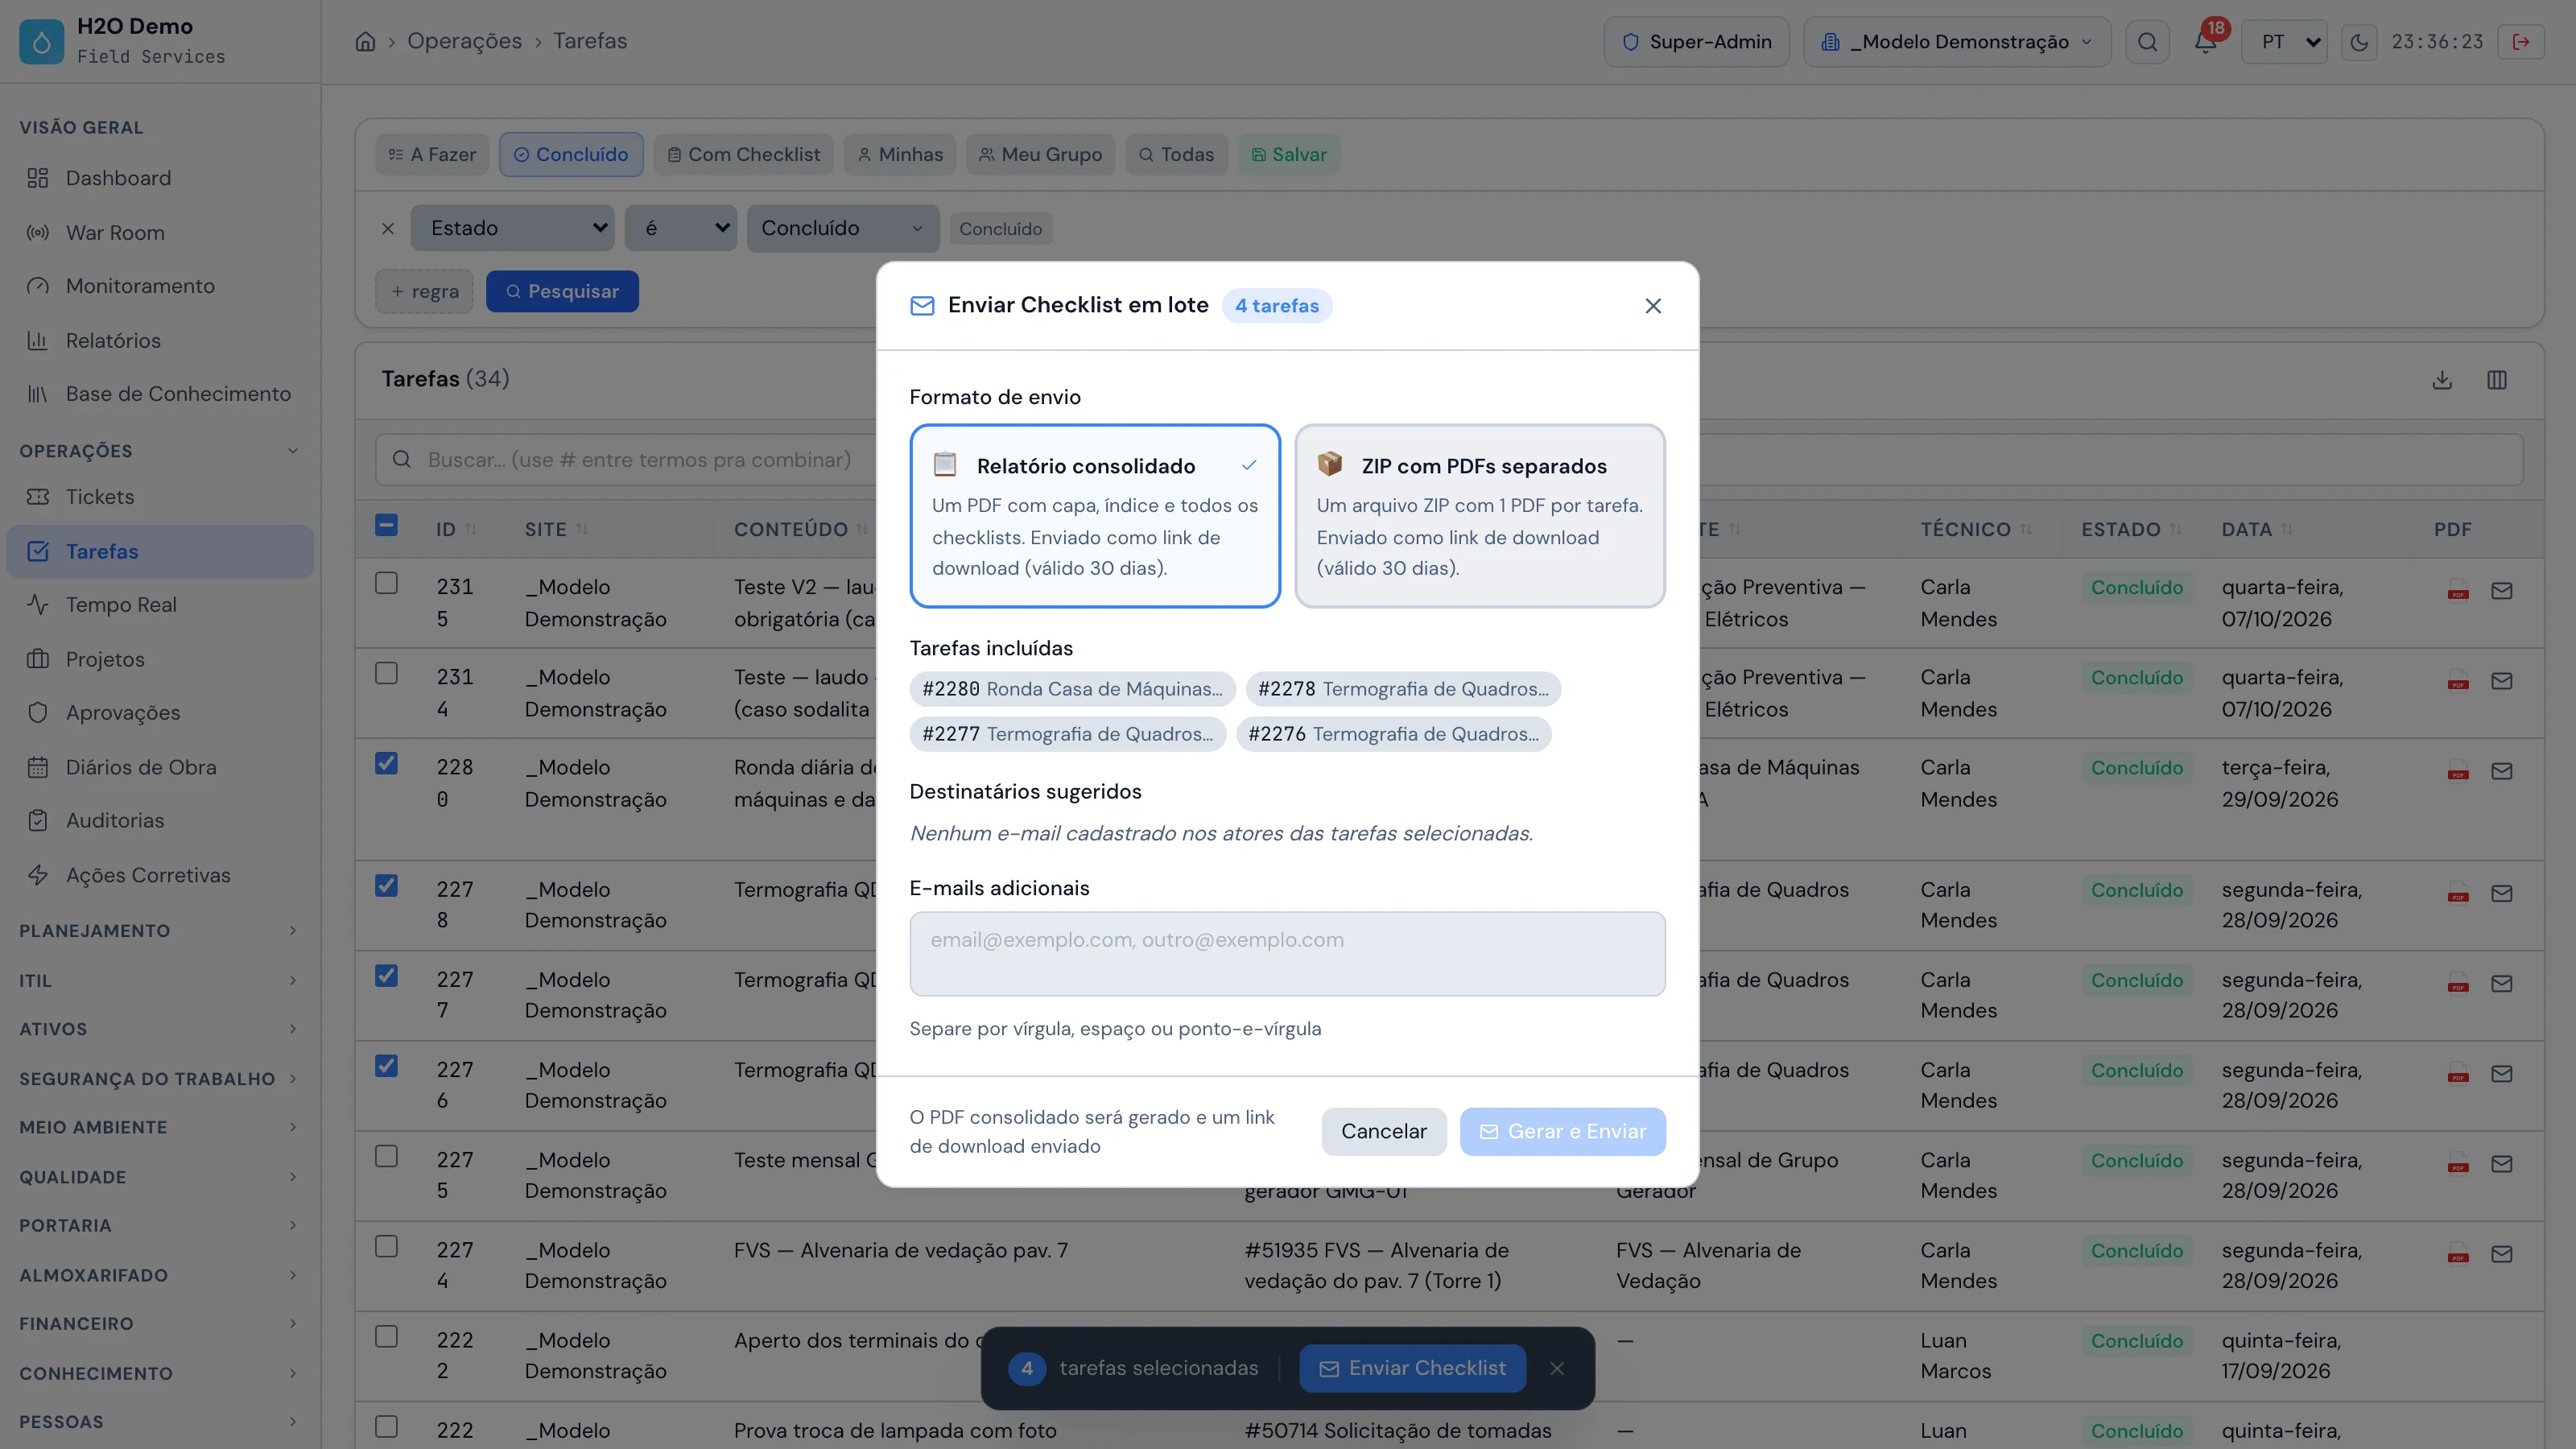This screenshot has width=2576, height=1449.
Task: Uncheck the checkbox for task 2280
Action: point(386,764)
